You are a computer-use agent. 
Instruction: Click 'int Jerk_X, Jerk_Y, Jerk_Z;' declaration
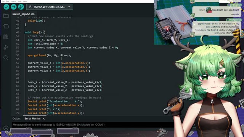[49, 40]
